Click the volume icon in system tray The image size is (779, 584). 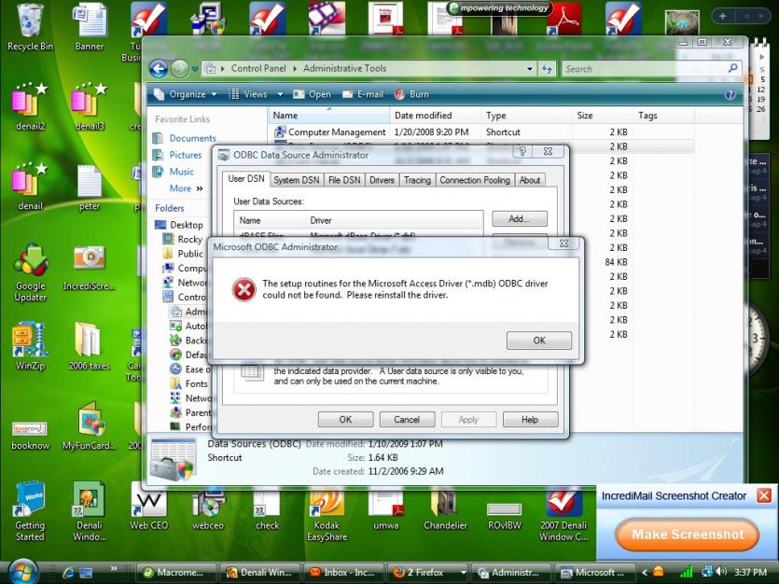click(722, 572)
